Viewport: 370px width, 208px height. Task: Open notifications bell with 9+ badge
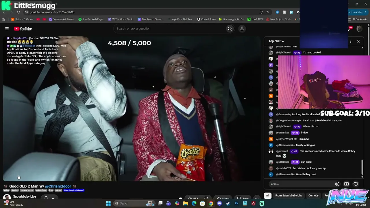tap(349, 29)
